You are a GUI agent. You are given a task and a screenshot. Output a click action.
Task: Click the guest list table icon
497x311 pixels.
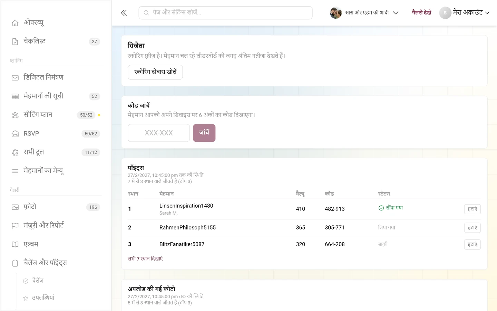point(15,96)
